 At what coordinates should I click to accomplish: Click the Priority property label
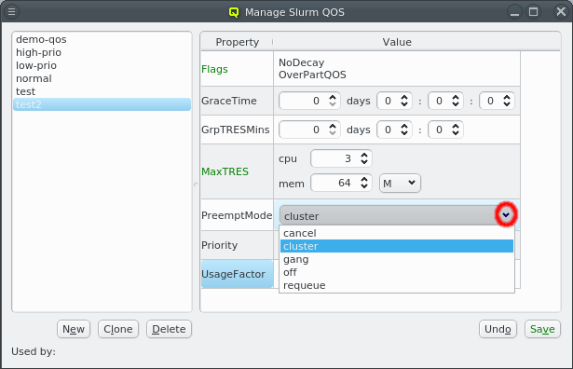point(219,245)
